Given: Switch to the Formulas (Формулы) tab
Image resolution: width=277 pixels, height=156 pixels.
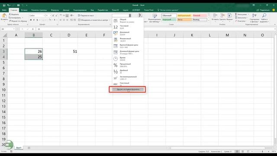Looking at the screenshot, I should [x=55, y=10].
